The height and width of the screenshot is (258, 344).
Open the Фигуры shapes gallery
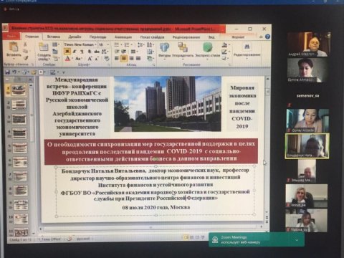[x=164, y=50]
